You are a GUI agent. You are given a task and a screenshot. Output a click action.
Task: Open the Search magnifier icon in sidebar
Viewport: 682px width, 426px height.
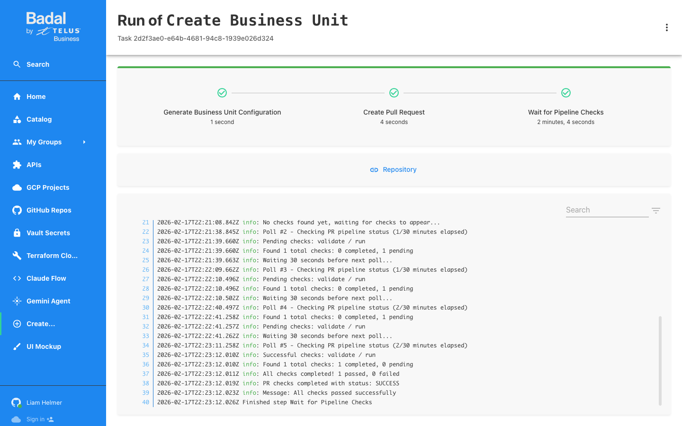pyautogui.click(x=17, y=64)
